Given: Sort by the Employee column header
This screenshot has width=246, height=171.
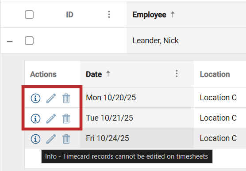Looking at the screenshot, I should pyautogui.click(x=149, y=15).
